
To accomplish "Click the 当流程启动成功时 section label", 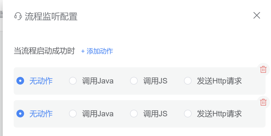I will [x=44, y=51].
